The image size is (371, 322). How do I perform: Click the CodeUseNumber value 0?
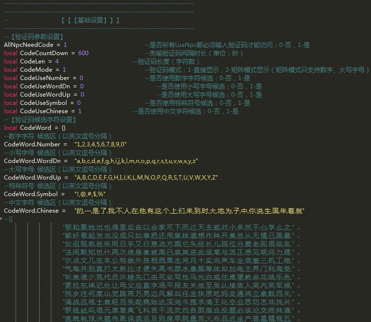pyautogui.click(x=81, y=78)
